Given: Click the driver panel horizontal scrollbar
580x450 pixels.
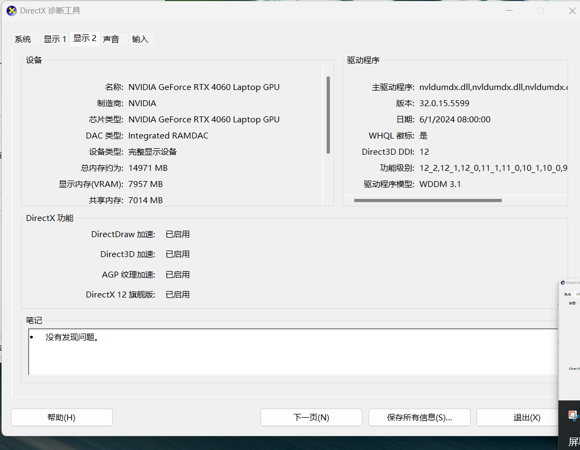Looking at the screenshot, I should 427,200.
